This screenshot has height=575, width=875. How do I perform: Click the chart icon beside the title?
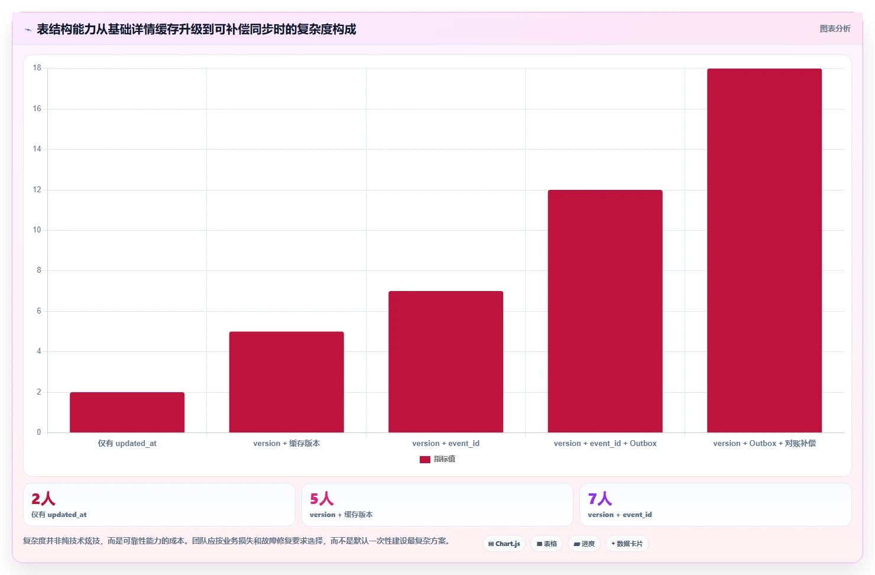[28, 30]
